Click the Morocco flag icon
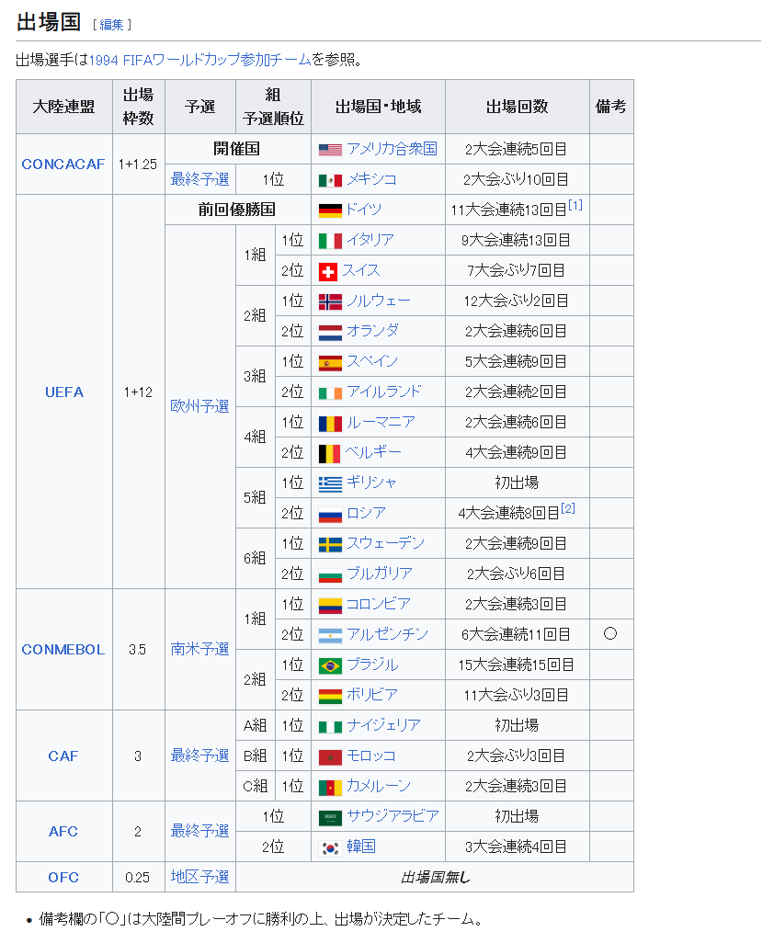774x943 pixels. (330, 756)
